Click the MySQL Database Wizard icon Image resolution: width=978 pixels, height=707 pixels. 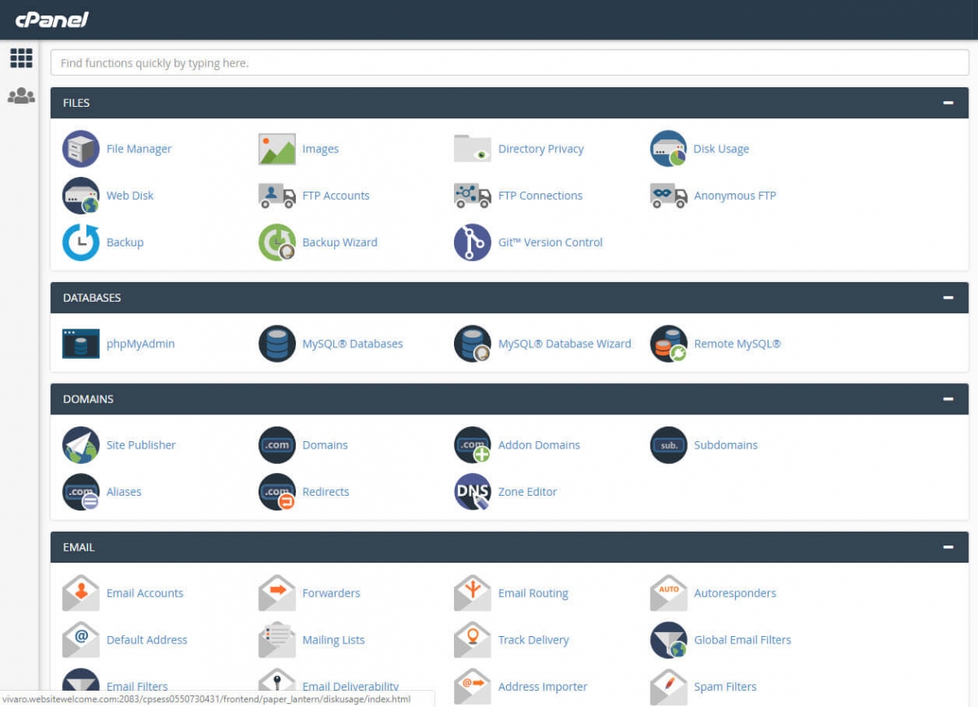click(473, 344)
